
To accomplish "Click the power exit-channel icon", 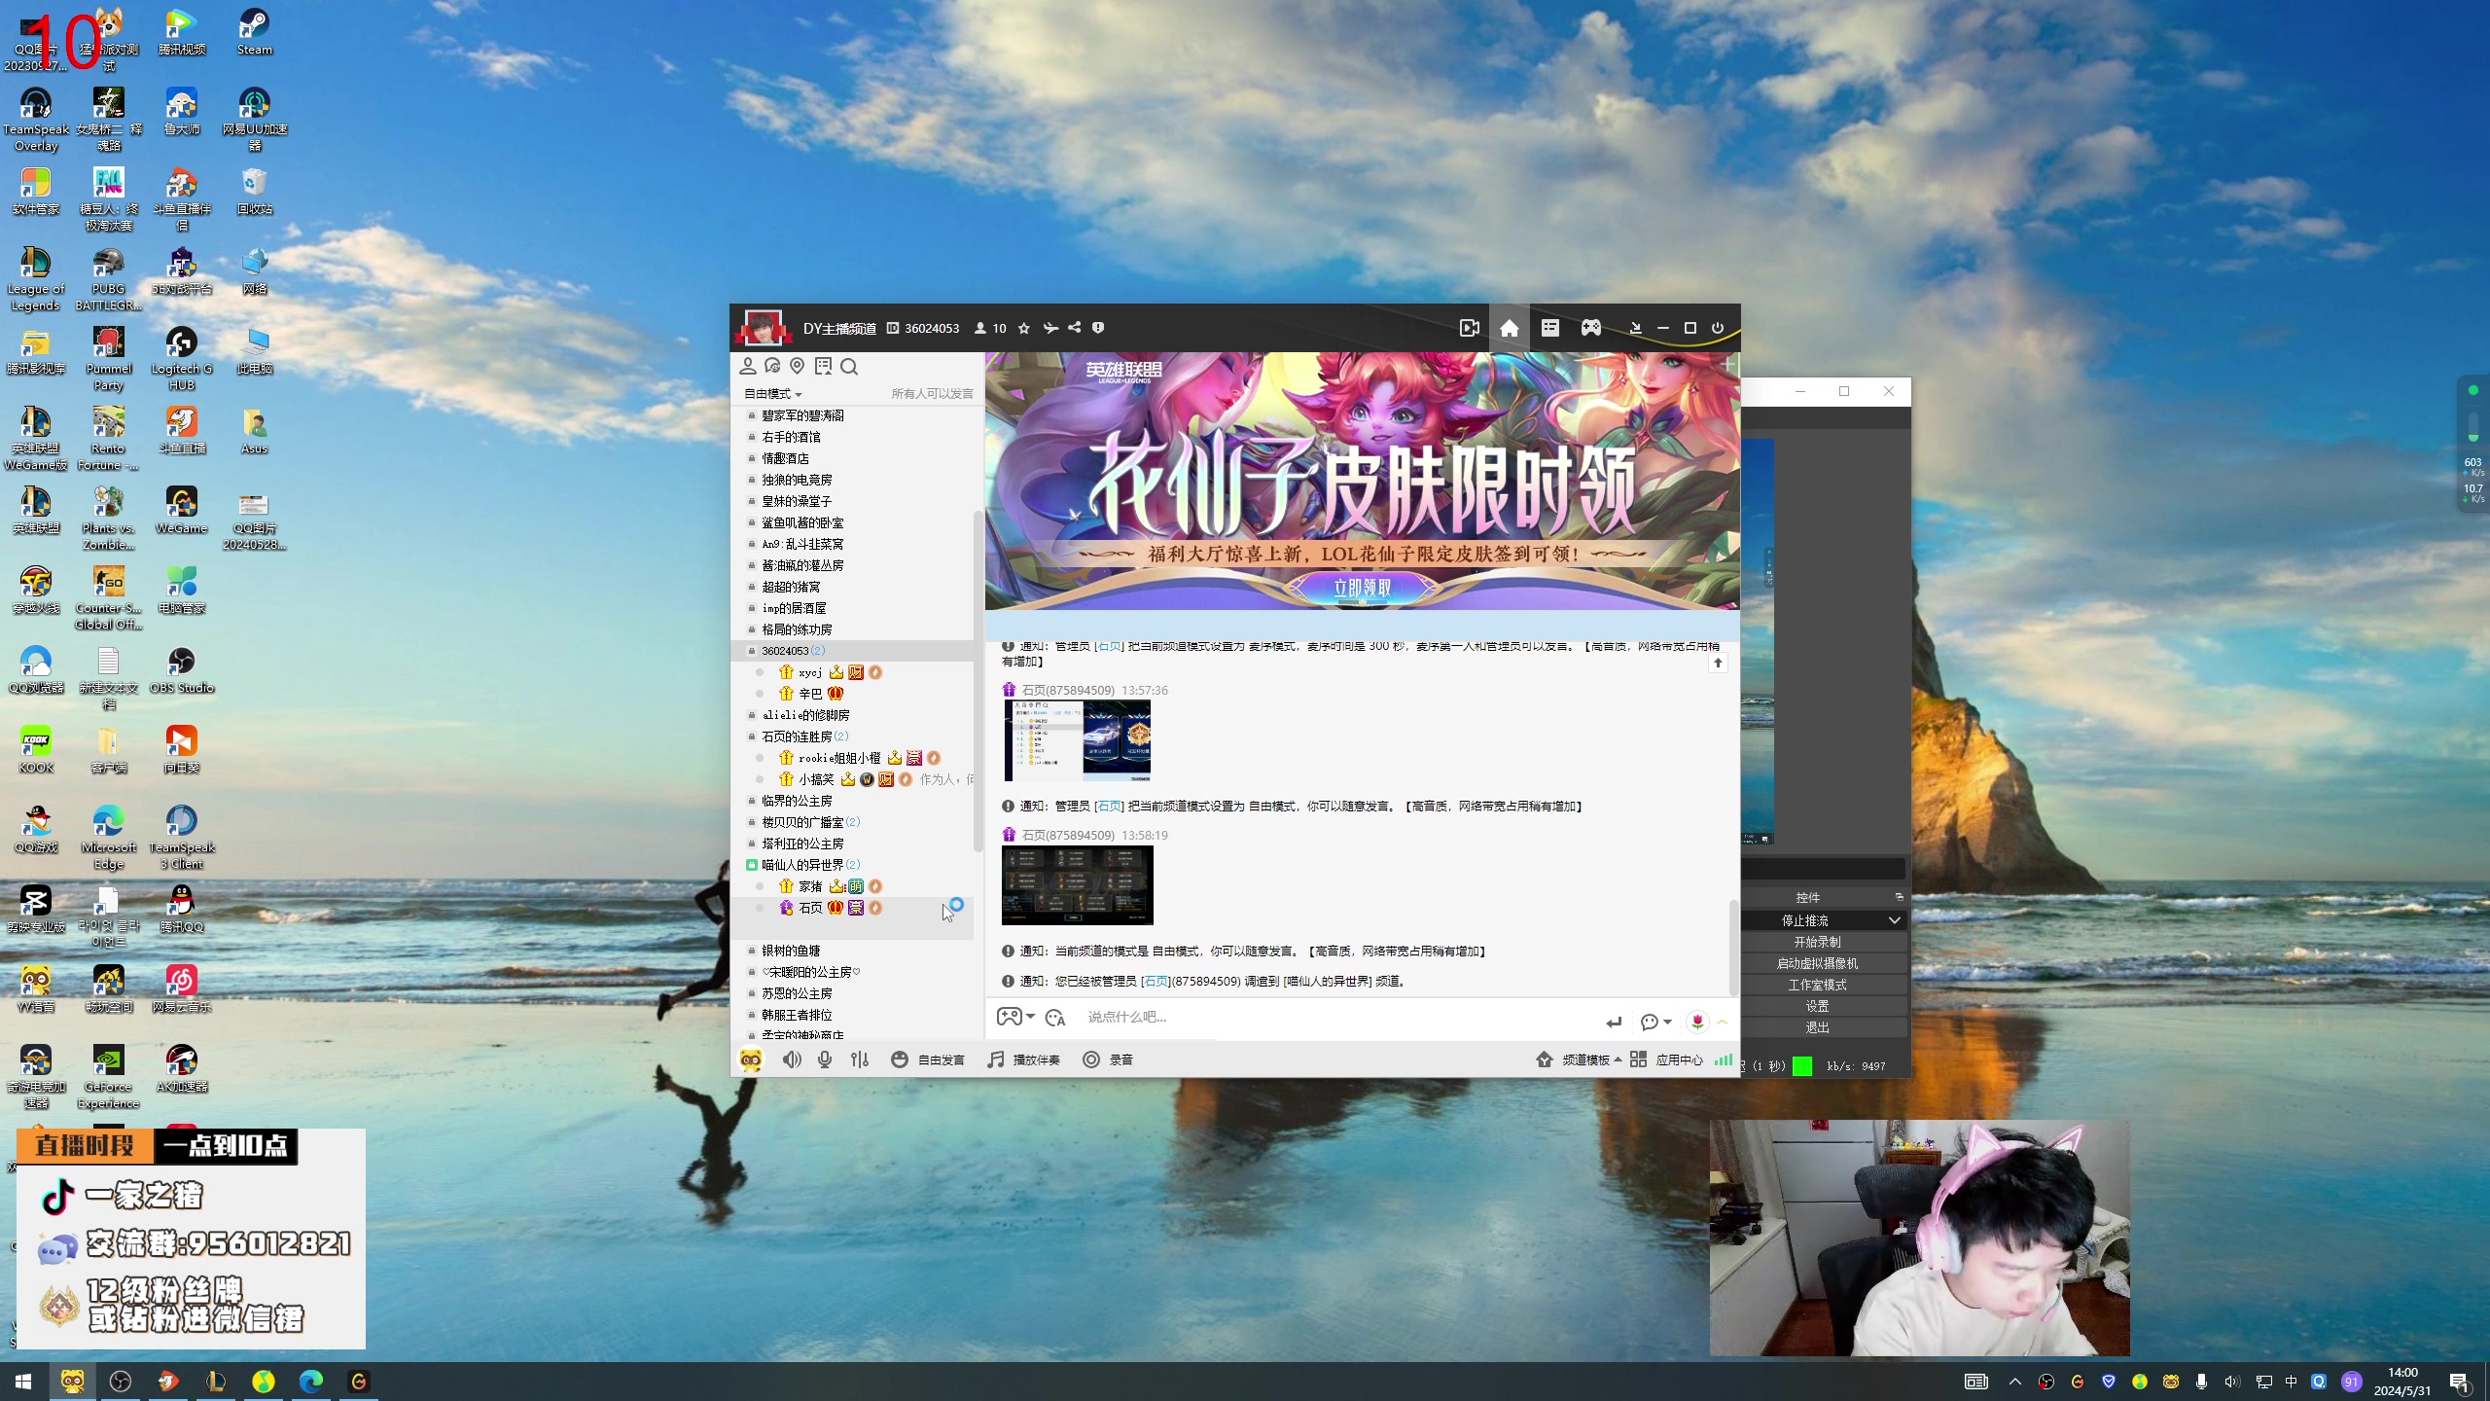I will tap(1718, 328).
